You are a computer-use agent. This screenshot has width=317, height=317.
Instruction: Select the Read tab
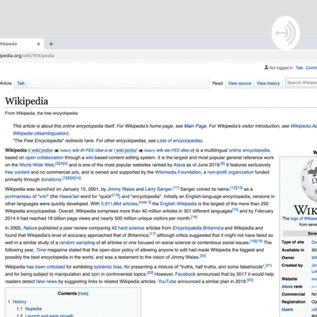(x=217, y=83)
